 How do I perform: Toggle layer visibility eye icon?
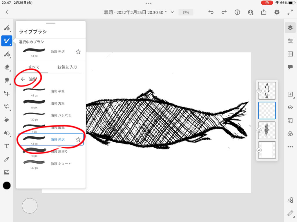290,107
